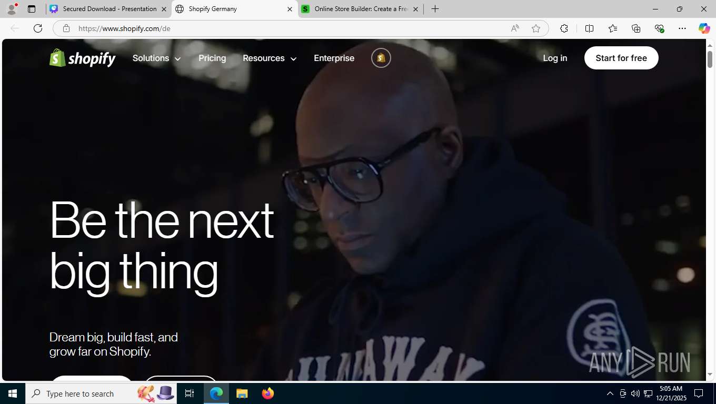Click the page vertical scrollbar thumb
This screenshot has width=716, height=404.
click(x=710, y=59)
